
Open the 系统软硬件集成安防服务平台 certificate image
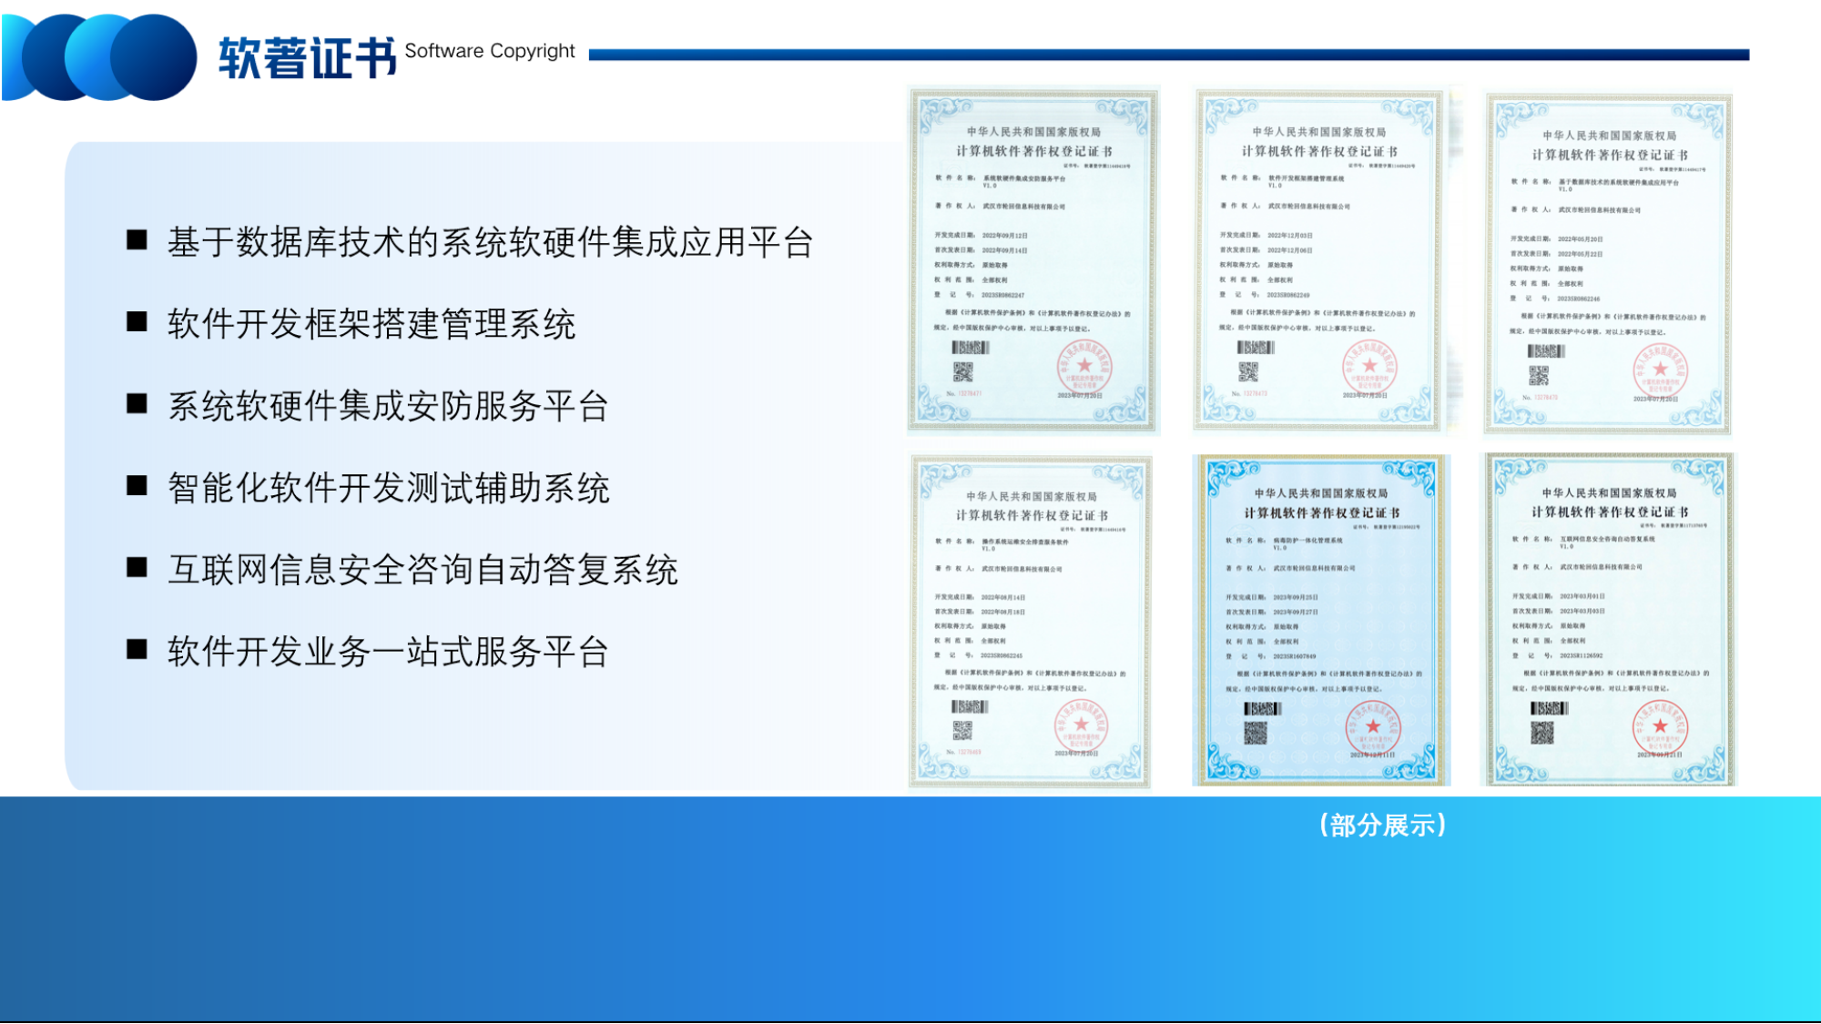click(1033, 259)
